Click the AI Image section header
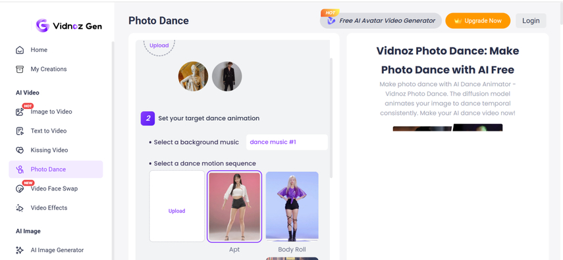Image resolution: width=563 pixels, height=260 pixels. coord(28,231)
